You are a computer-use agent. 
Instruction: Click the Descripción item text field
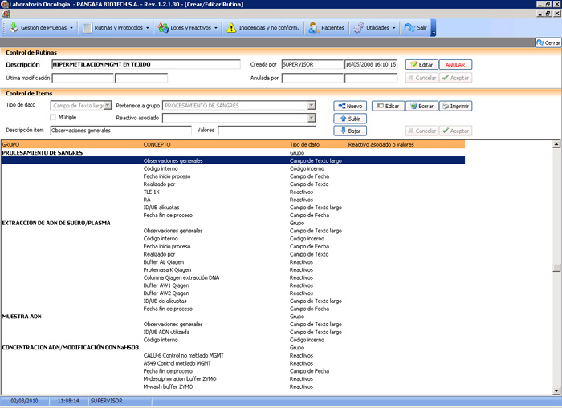coord(120,131)
